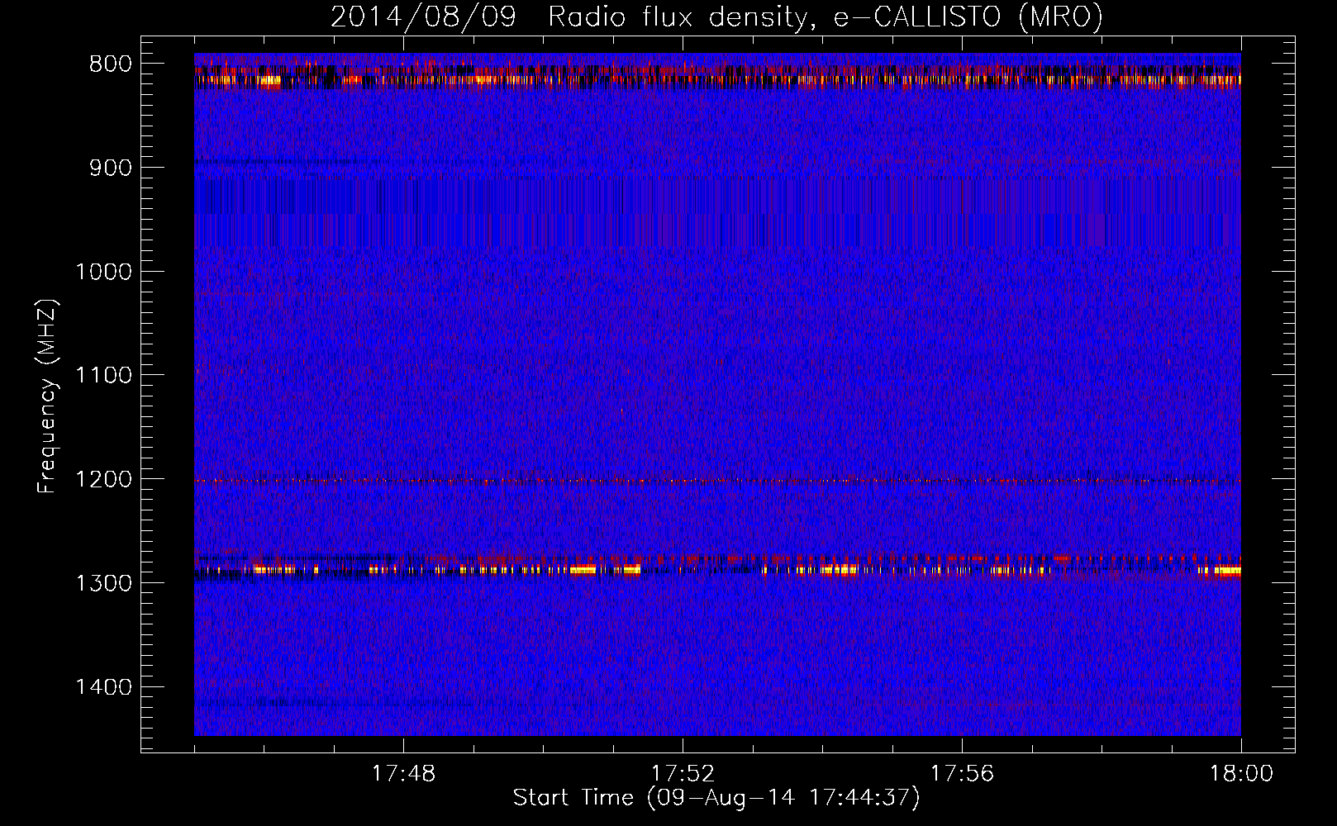Viewport: 1337px width, 826px height.
Task: Click the bright interference band near 815 MHz
Action: click(717, 80)
